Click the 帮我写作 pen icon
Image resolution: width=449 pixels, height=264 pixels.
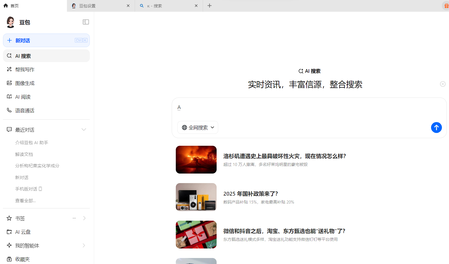[9, 69]
